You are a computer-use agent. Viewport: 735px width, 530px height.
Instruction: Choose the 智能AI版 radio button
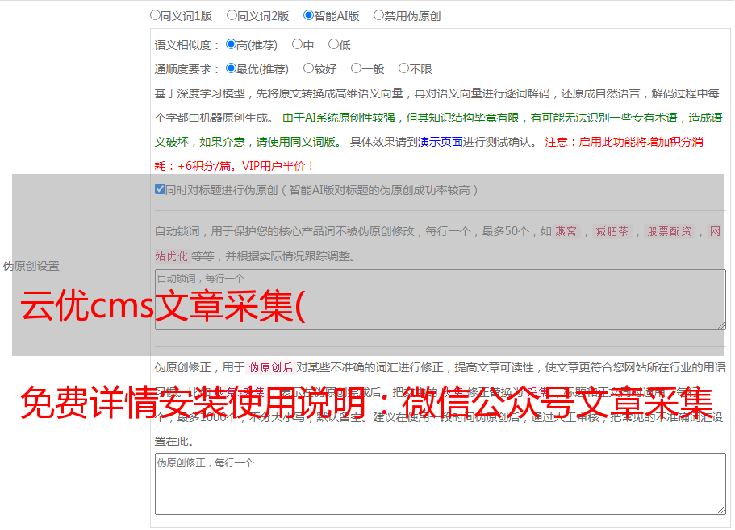point(308,15)
